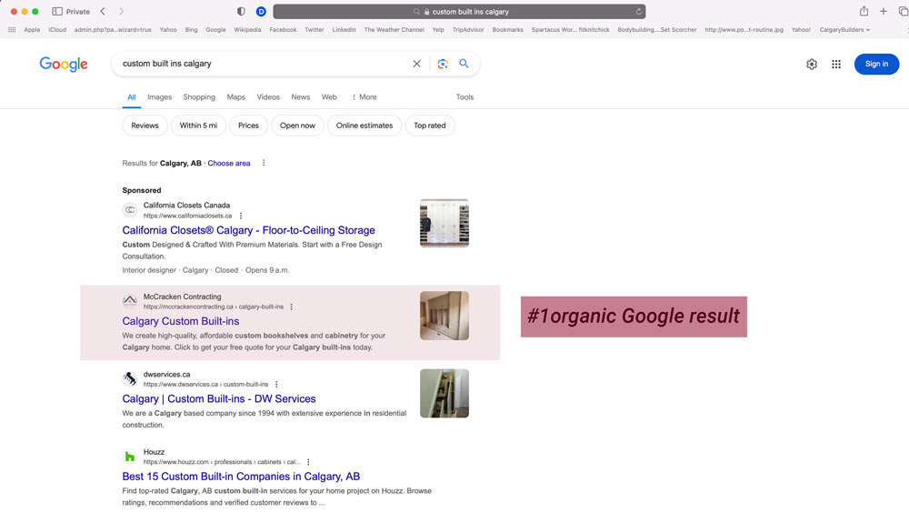Open the California Closets ad options menu
This screenshot has width=909, height=523.
(x=241, y=216)
